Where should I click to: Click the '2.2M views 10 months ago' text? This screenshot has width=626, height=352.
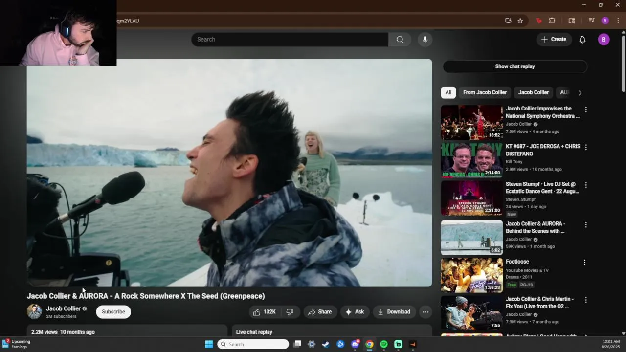[63, 332]
